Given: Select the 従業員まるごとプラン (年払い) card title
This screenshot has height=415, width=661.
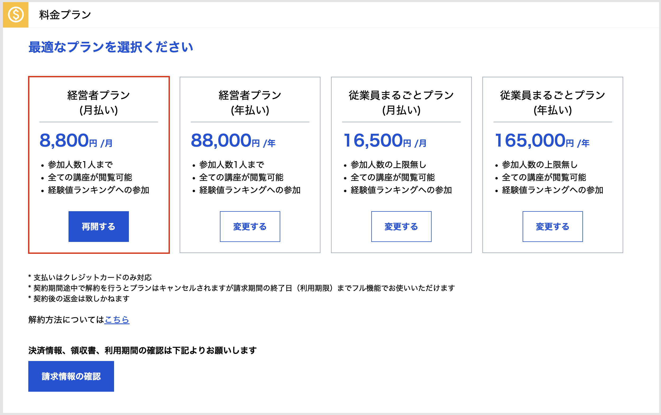Looking at the screenshot, I should [552, 102].
